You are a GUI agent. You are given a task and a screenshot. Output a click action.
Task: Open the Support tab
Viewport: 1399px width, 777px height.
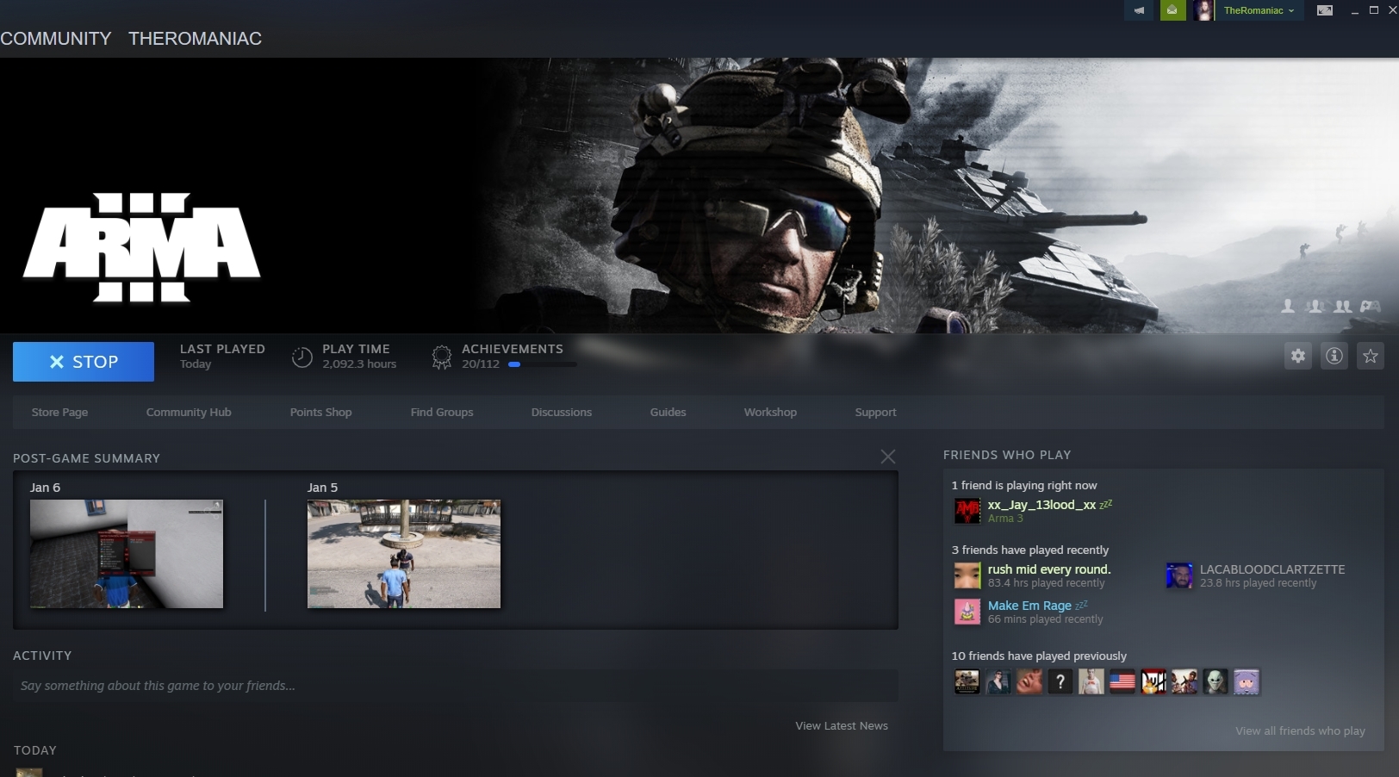[x=875, y=412]
